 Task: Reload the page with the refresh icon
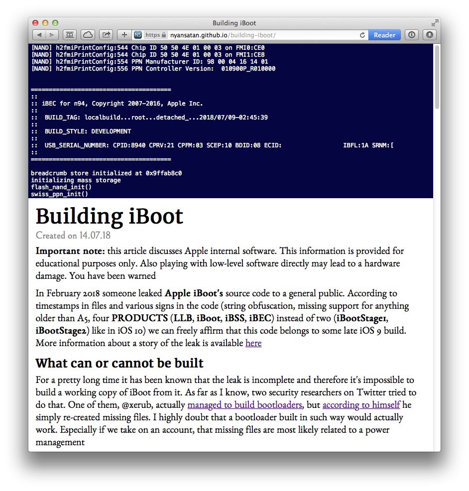(362, 35)
